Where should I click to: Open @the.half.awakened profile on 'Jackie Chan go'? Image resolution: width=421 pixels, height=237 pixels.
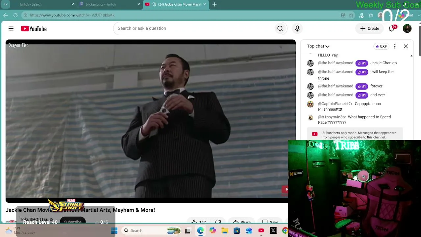(x=335, y=63)
